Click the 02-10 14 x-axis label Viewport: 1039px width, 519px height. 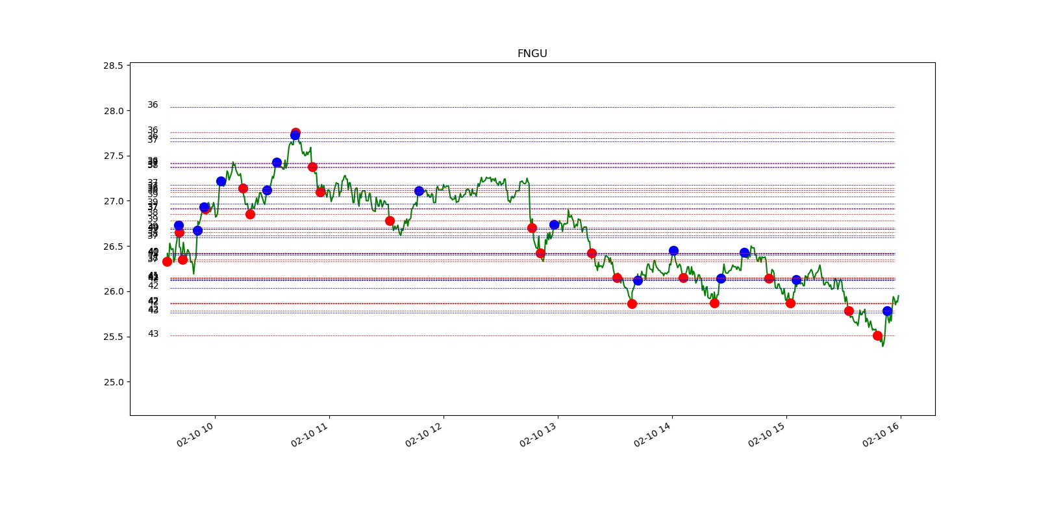653,435
